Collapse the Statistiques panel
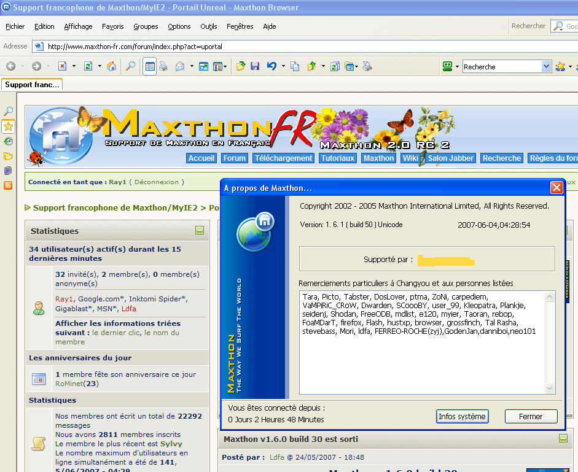This screenshot has height=472, width=578. pos(200,230)
